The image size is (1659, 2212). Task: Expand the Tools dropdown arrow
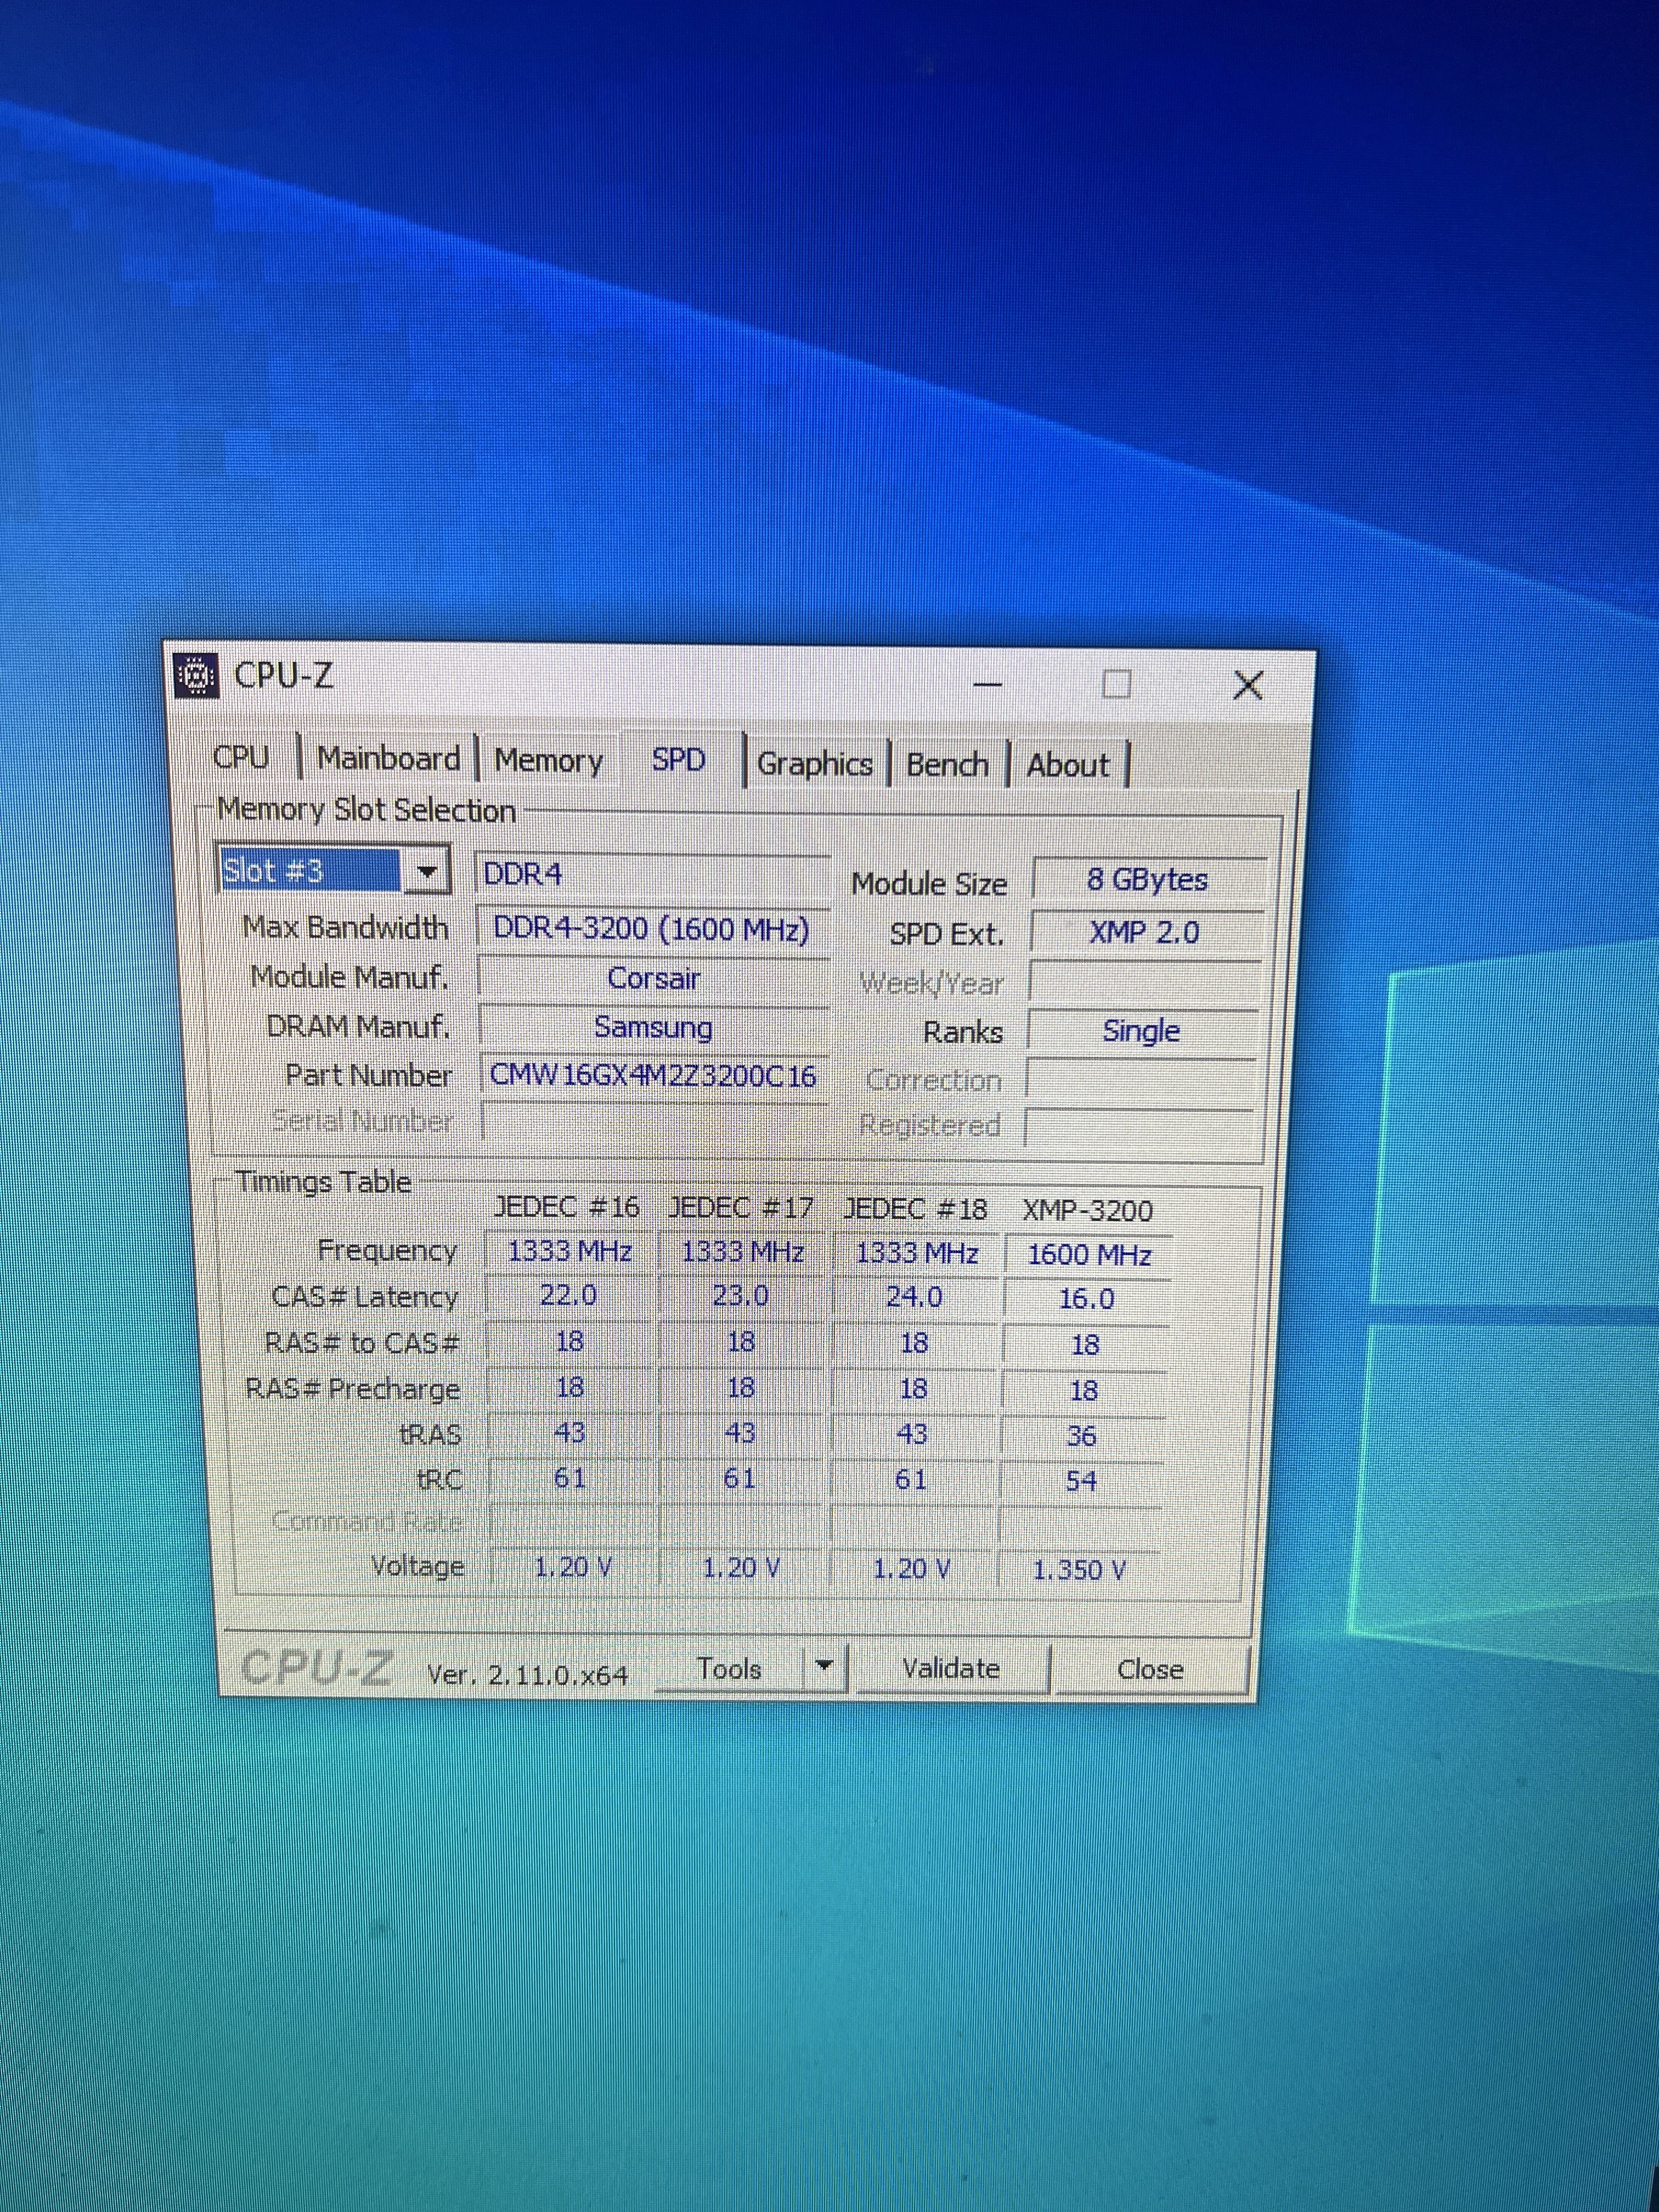[x=824, y=1666]
